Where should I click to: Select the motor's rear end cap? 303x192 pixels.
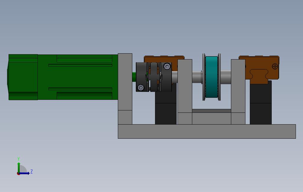[x=23, y=77]
